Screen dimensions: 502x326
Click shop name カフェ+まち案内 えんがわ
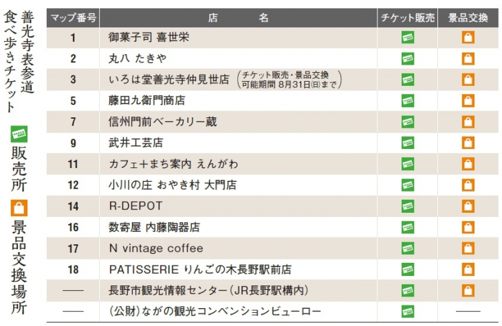click(173, 164)
